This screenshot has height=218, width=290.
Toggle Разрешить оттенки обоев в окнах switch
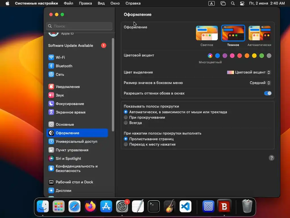pos(268,93)
